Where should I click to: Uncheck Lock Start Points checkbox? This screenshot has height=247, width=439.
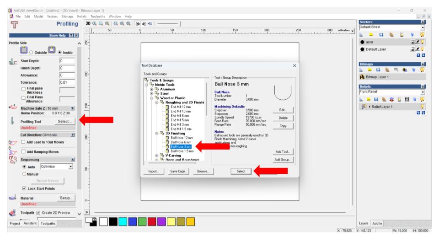pos(24,188)
